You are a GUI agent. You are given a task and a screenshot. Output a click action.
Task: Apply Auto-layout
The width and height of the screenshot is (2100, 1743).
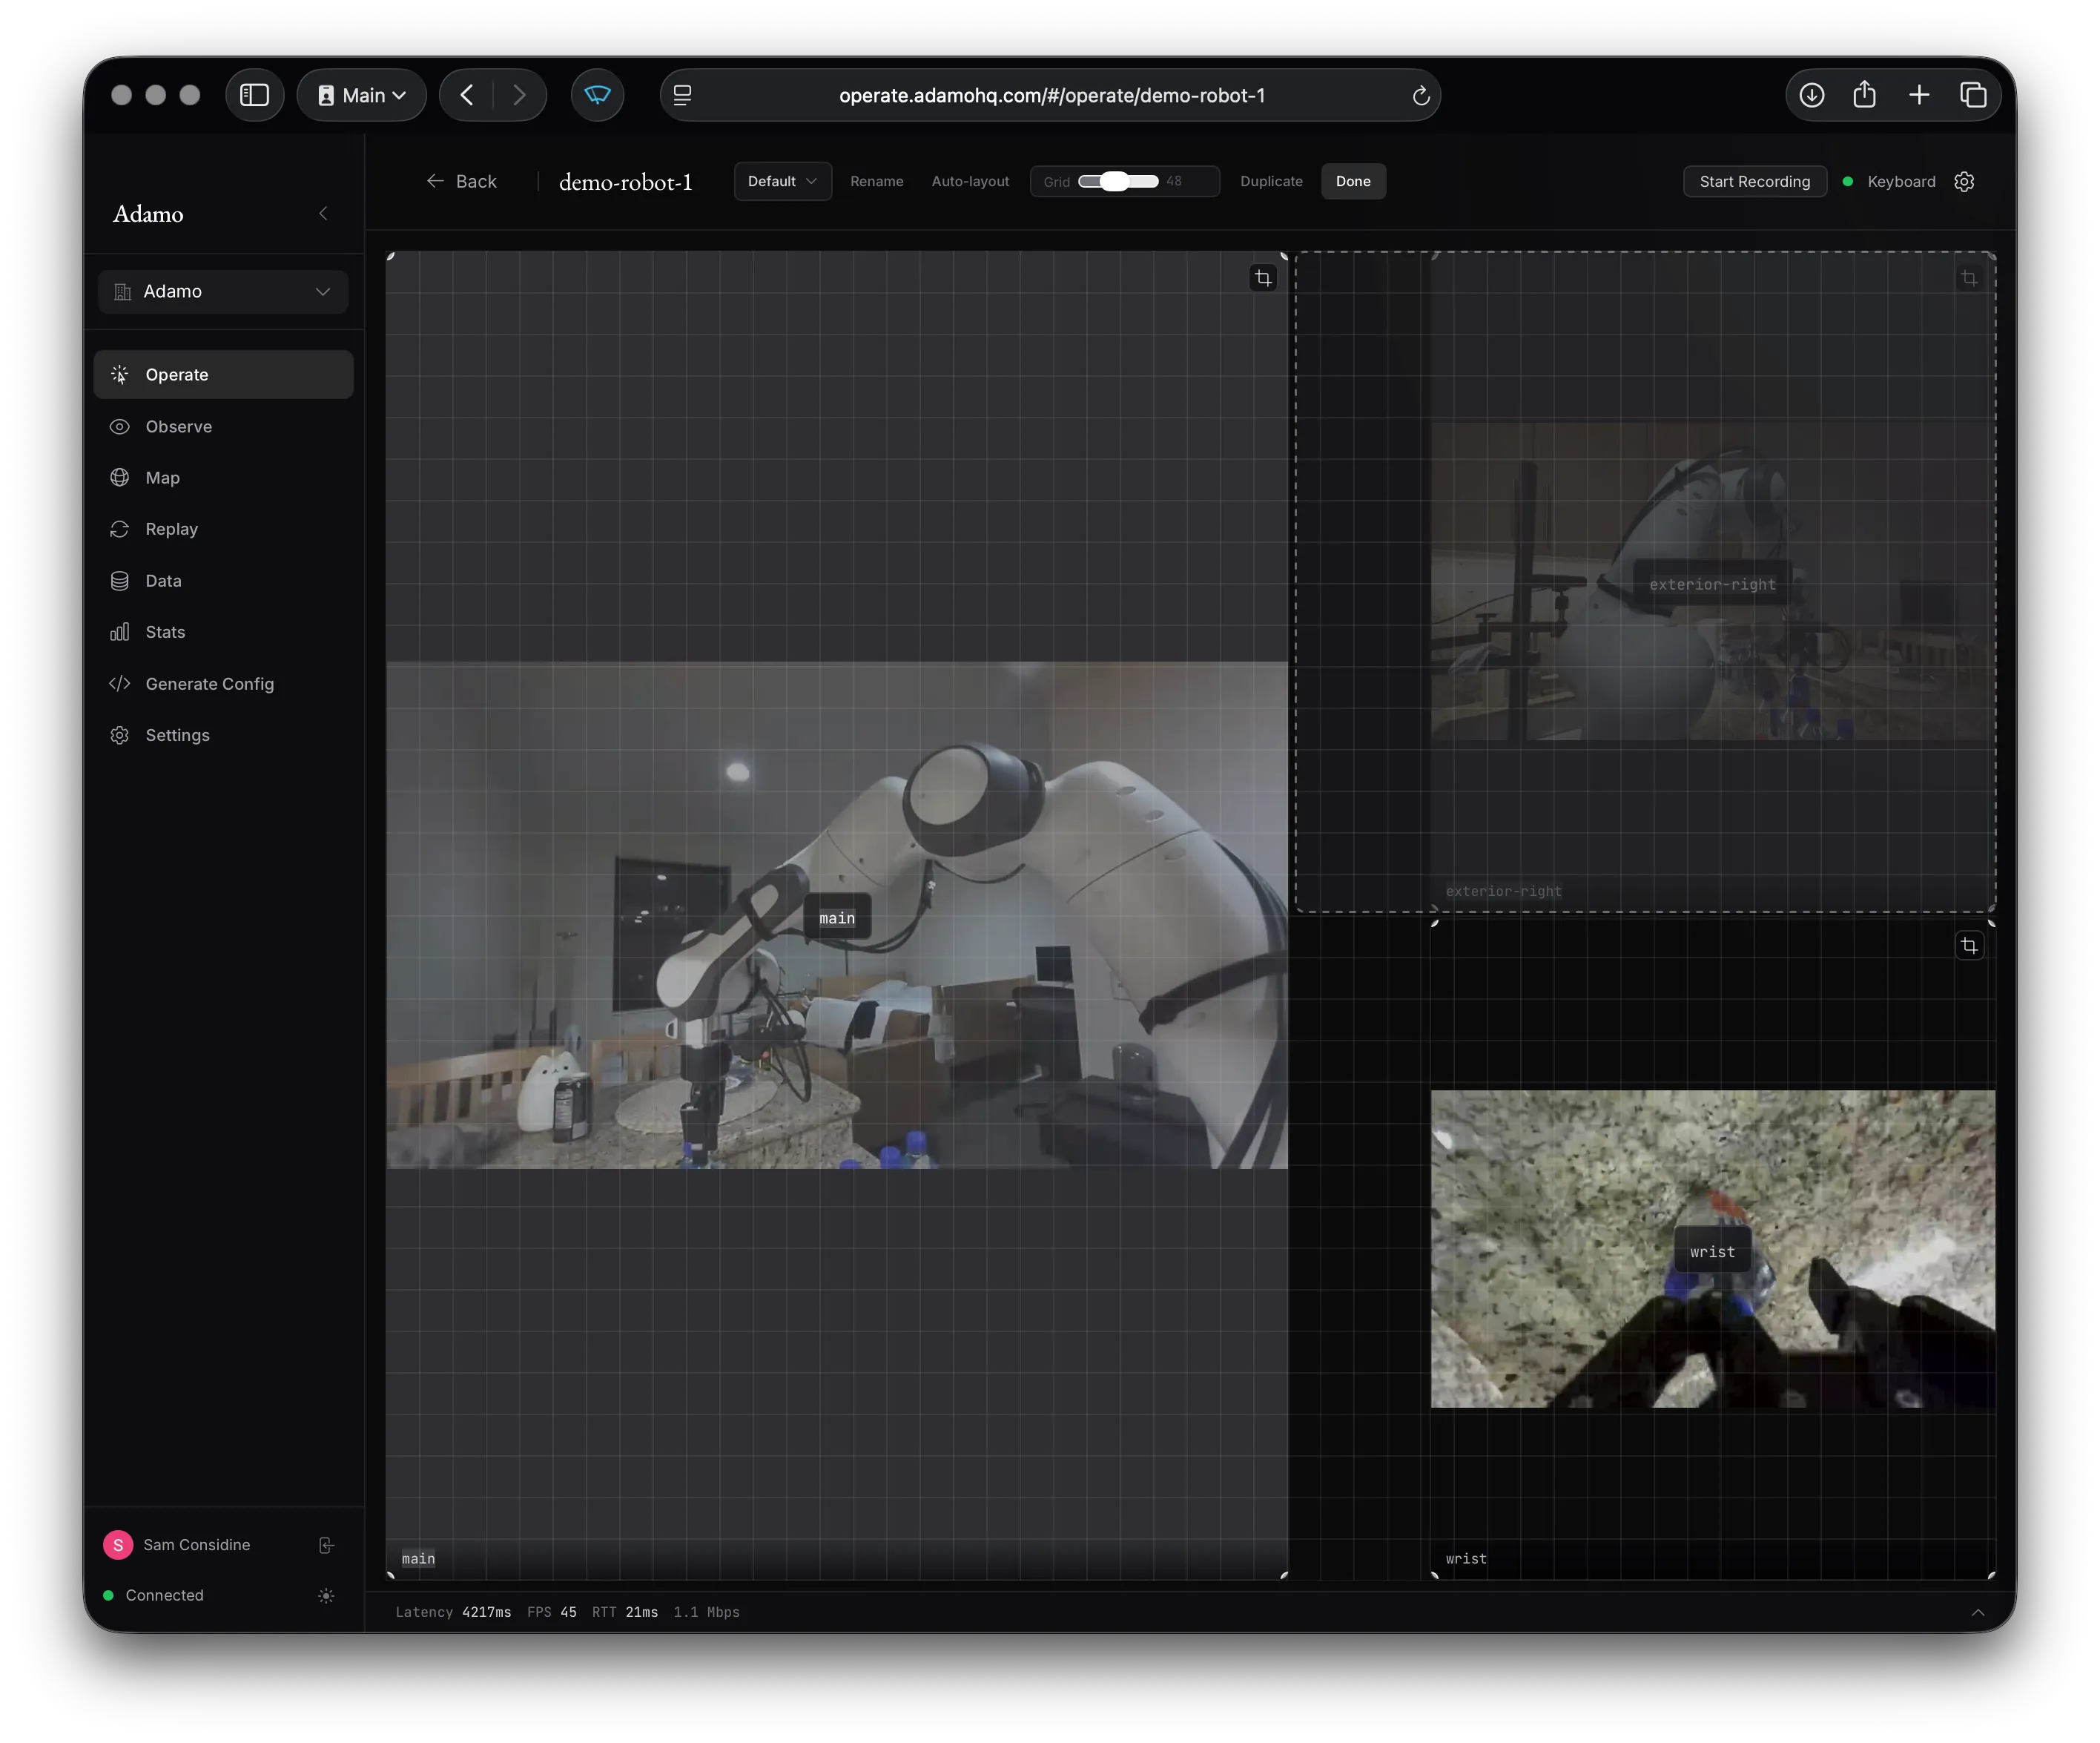click(x=970, y=181)
